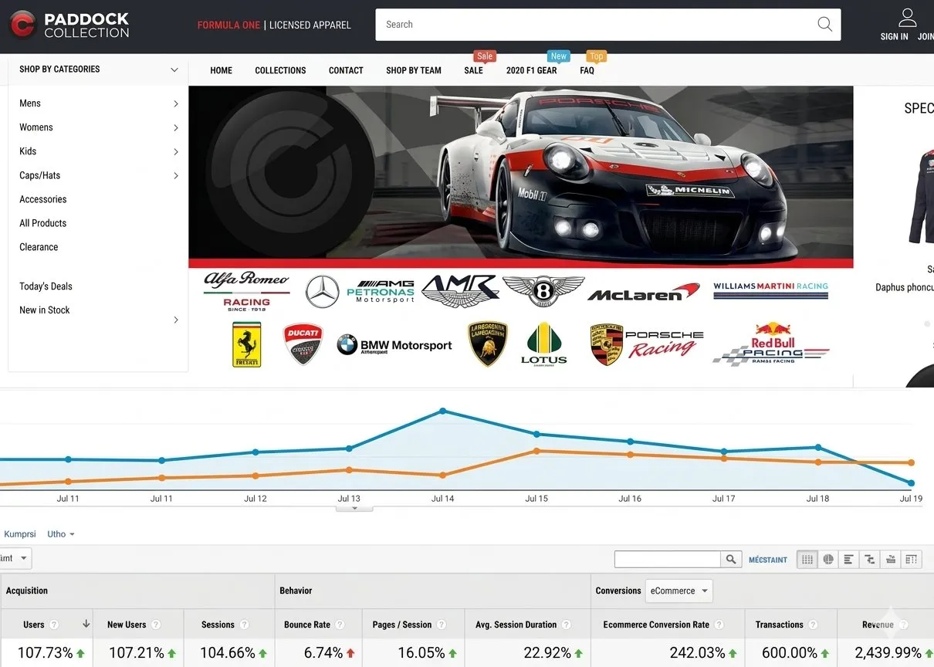This screenshot has width=934, height=667.
Task: Open the Lotus team logo
Action: point(544,344)
